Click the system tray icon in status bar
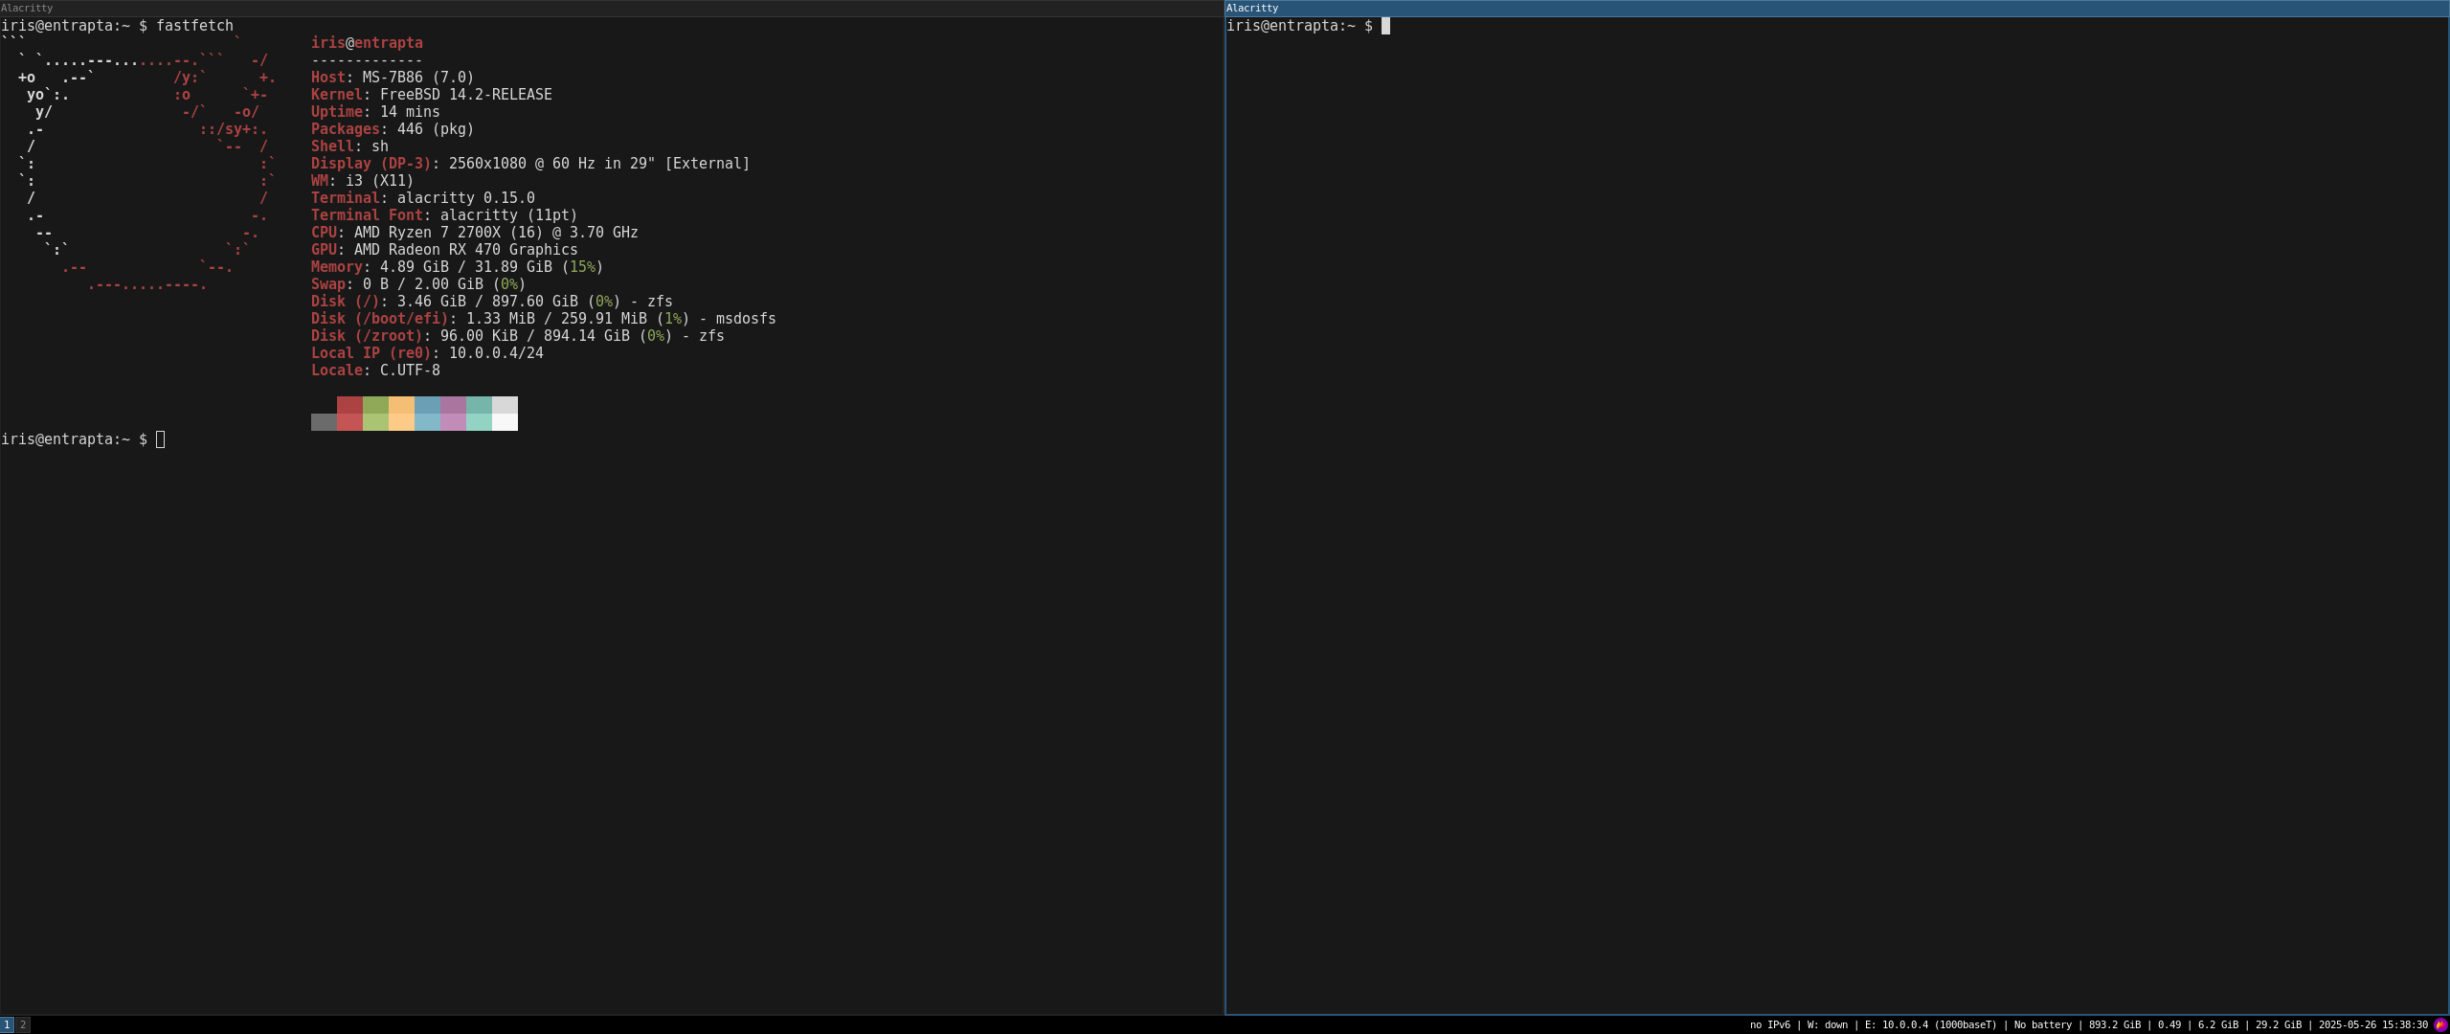Viewport: 2450px width, 1034px height. (2440, 1024)
